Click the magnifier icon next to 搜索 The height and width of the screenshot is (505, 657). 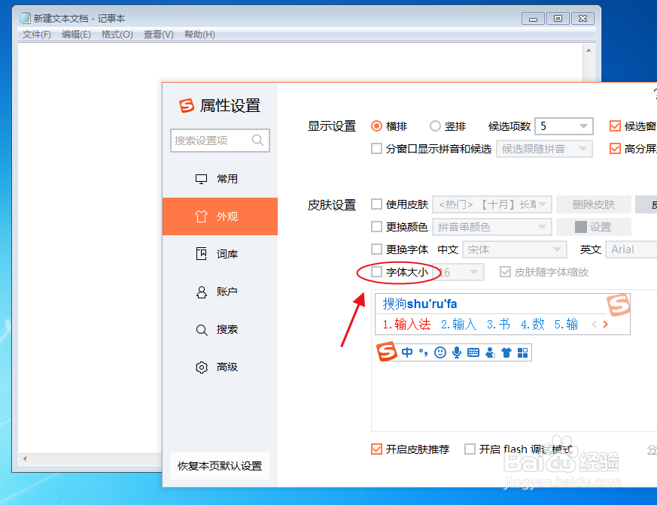[202, 330]
